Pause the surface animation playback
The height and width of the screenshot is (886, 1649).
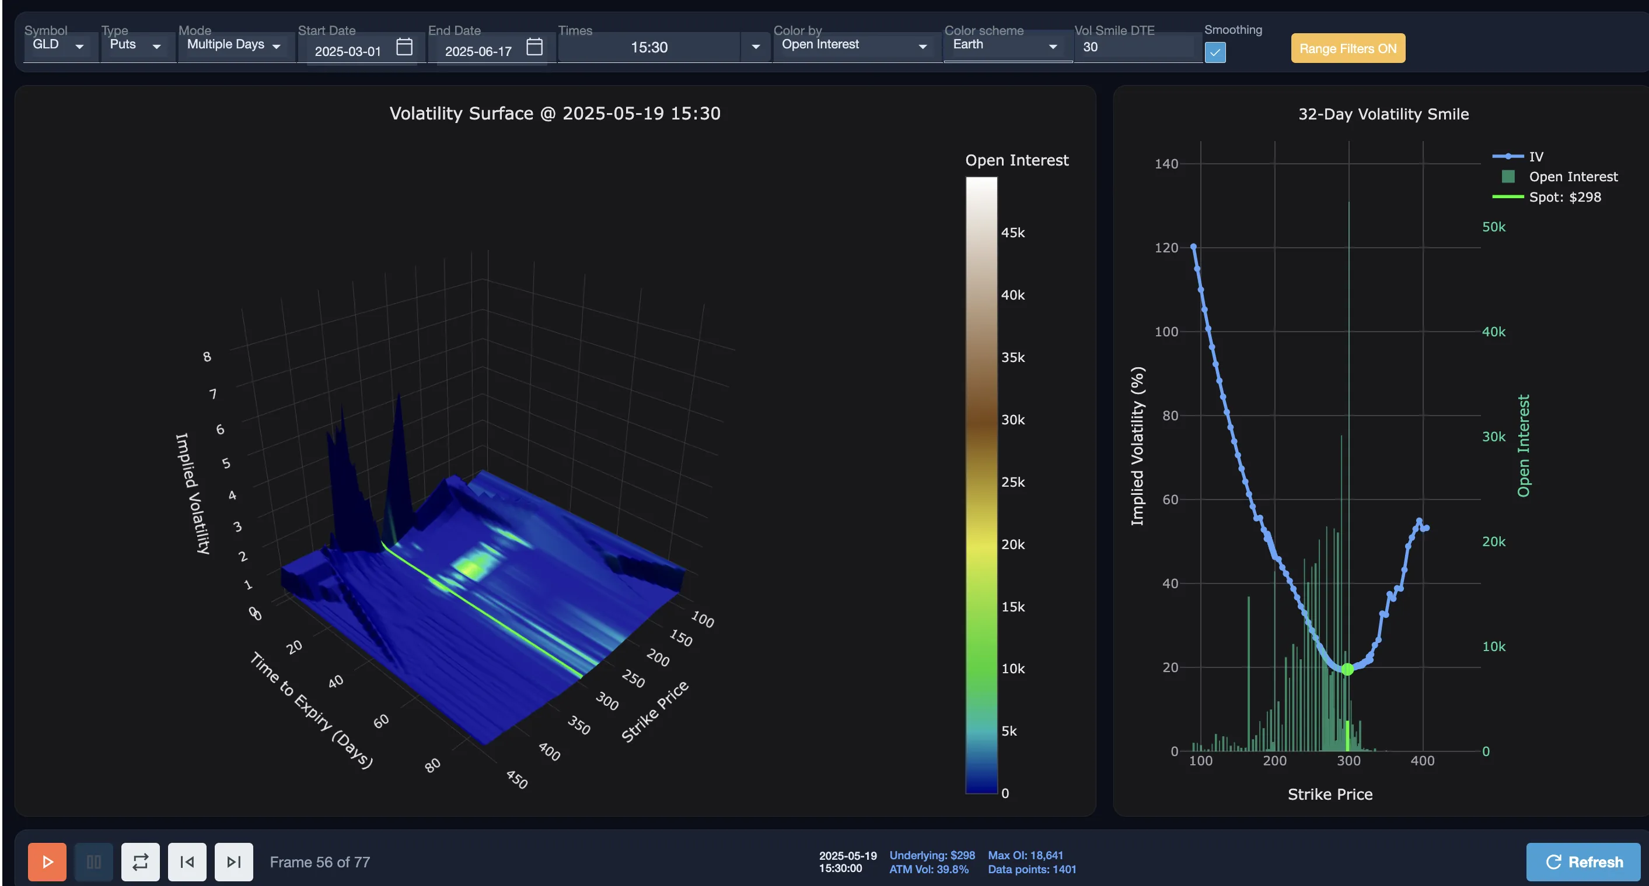point(93,861)
